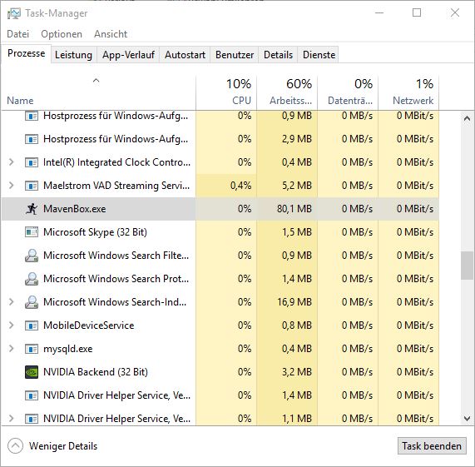475x467 pixels.
Task: Click the 0,8 MB memory value
Action: click(297, 325)
